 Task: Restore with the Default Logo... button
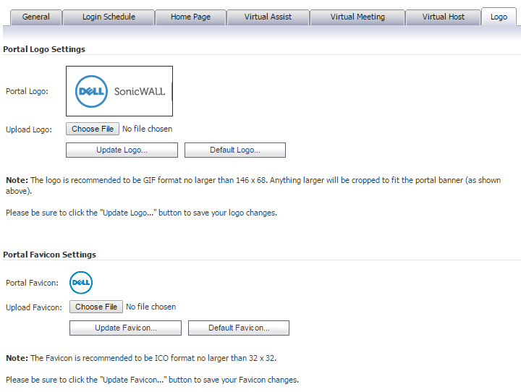pyautogui.click(x=235, y=150)
